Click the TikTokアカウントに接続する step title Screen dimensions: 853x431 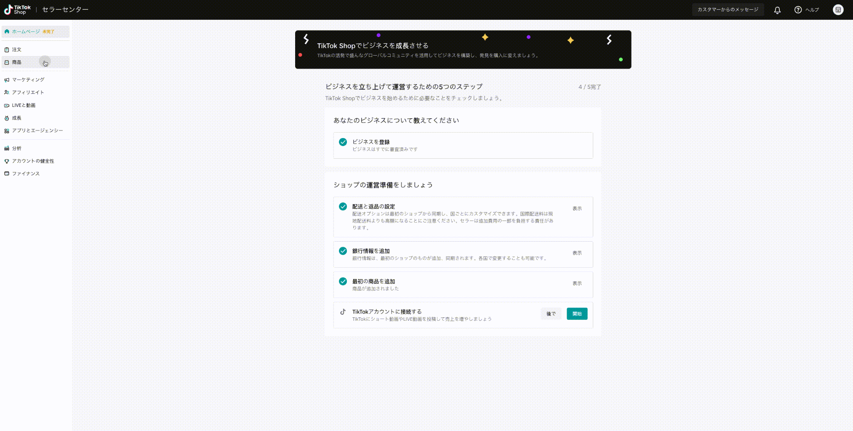pos(387,312)
